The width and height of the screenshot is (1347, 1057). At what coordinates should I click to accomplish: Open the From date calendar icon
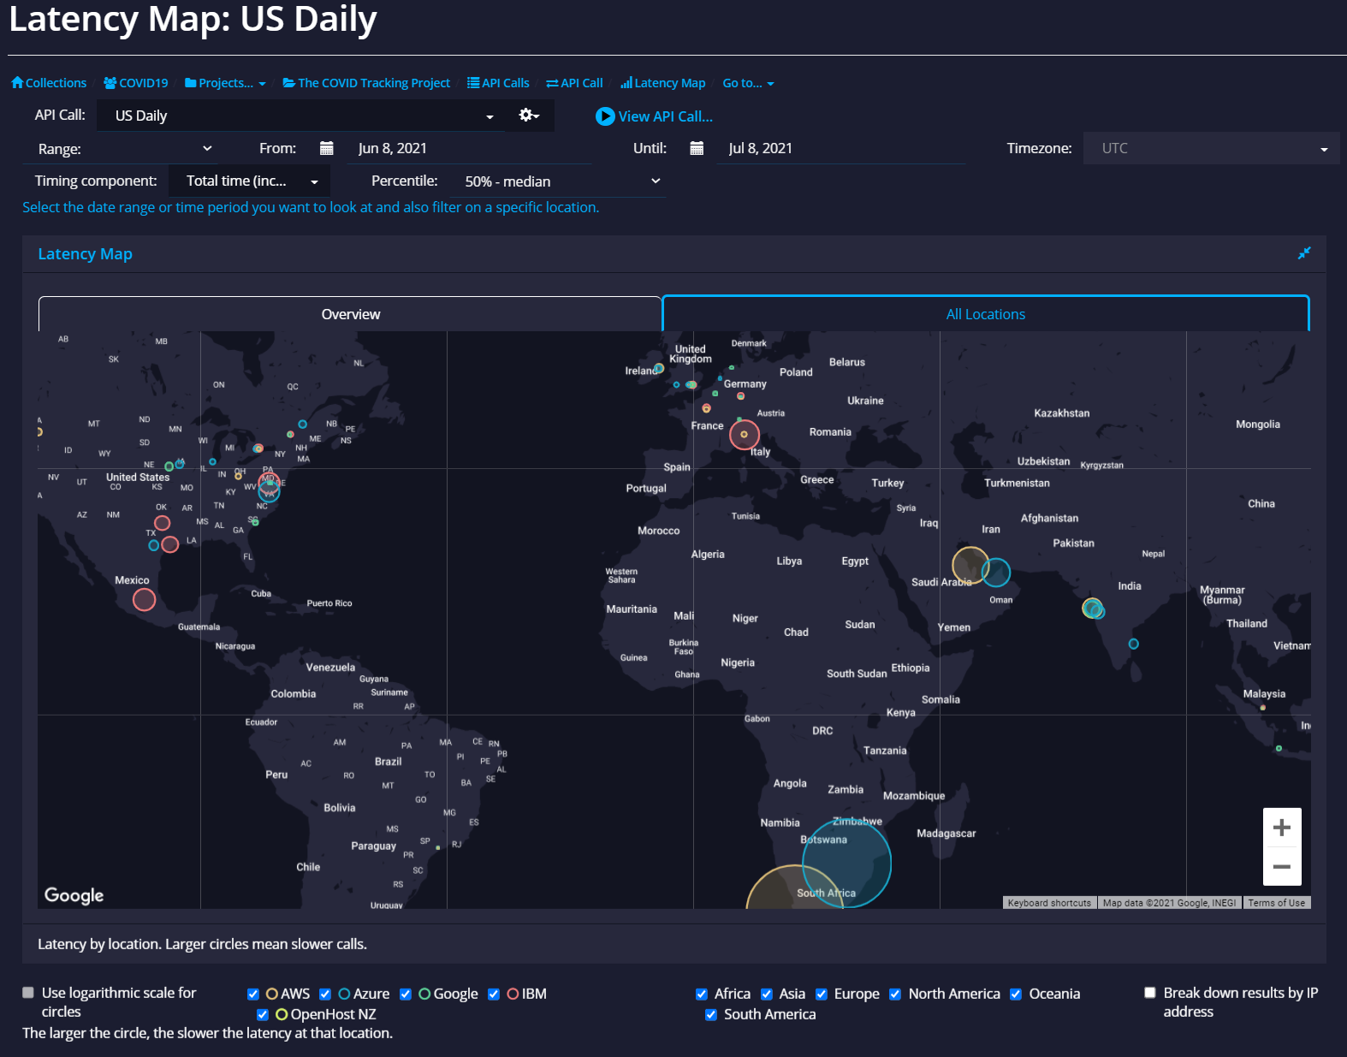[326, 148]
